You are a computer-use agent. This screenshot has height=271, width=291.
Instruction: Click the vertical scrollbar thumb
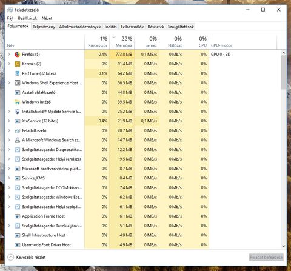(x=284, y=72)
